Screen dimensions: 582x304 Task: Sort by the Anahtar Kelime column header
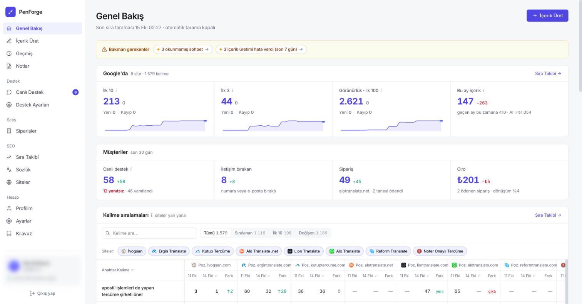118,270
